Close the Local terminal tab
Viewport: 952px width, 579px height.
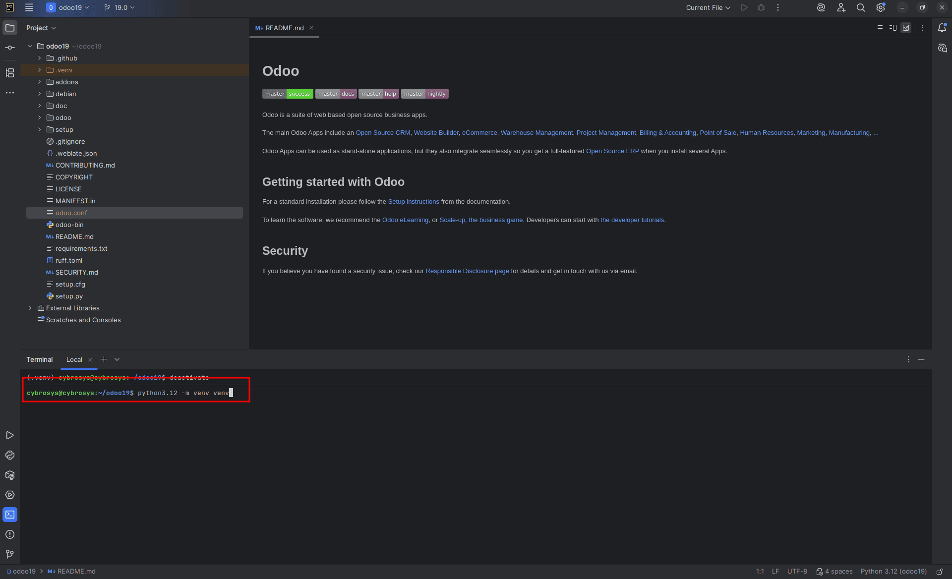point(90,360)
